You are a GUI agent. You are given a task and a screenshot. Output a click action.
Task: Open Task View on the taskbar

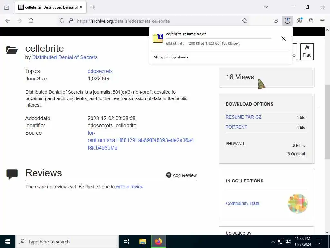(126, 242)
